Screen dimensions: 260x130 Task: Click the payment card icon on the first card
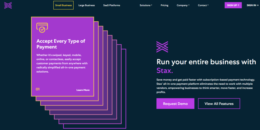point(42,27)
